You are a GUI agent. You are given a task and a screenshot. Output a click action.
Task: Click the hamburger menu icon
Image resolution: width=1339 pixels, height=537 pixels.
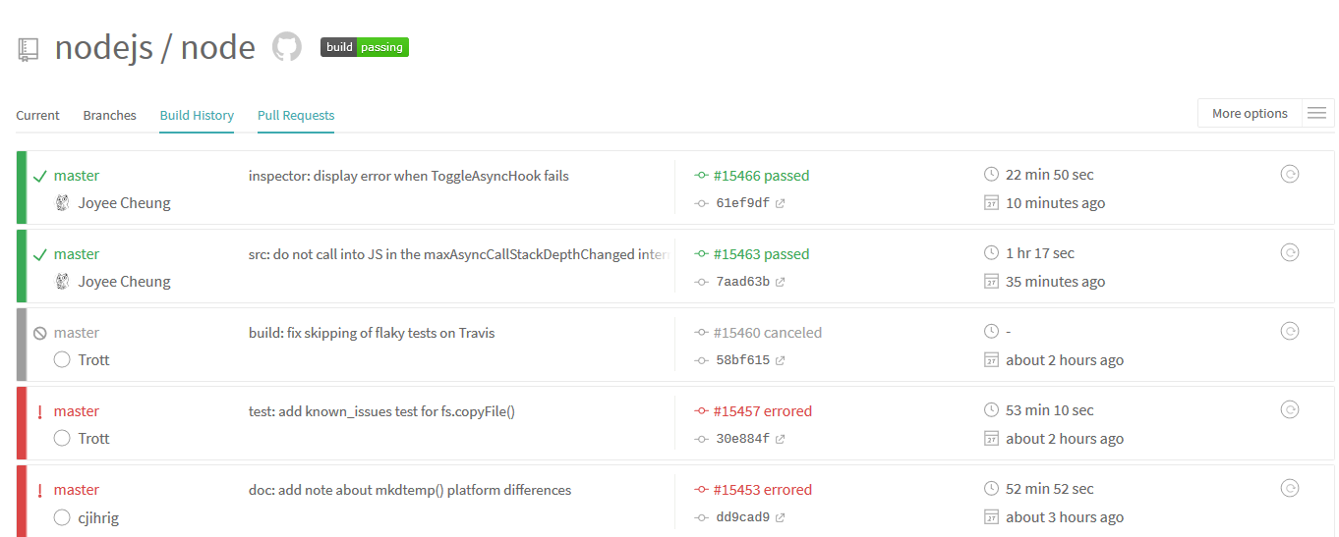pyautogui.click(x=1317, y=114)
